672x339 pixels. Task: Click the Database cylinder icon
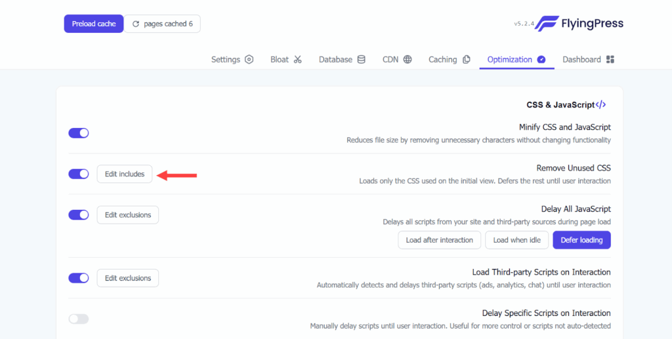(361, 60)
